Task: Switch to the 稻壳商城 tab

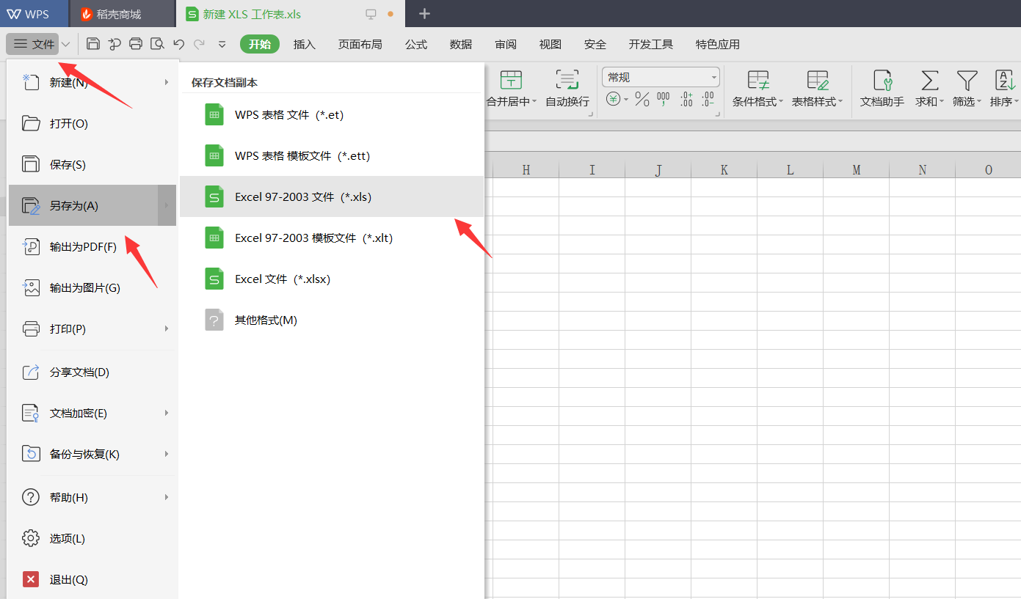Action: 117,14
